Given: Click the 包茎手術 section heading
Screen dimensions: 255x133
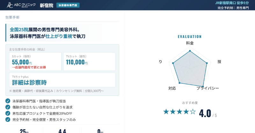Looking at the screenshot, I should point(12,17).
